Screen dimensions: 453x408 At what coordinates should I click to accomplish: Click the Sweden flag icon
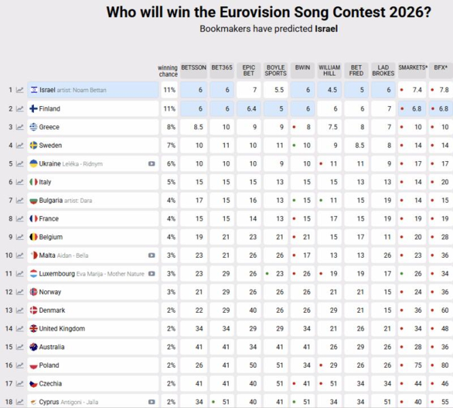[34, 146]
